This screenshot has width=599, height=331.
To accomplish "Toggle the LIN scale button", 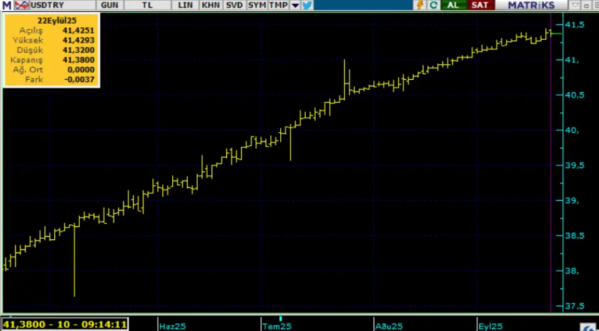I will point(185,6).
